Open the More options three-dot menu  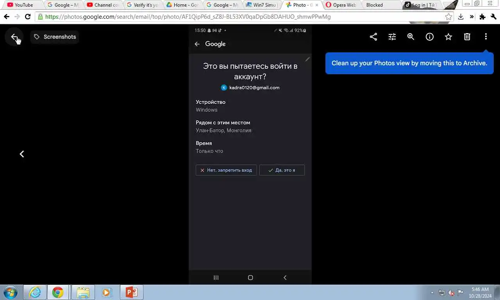pos(486,37)
